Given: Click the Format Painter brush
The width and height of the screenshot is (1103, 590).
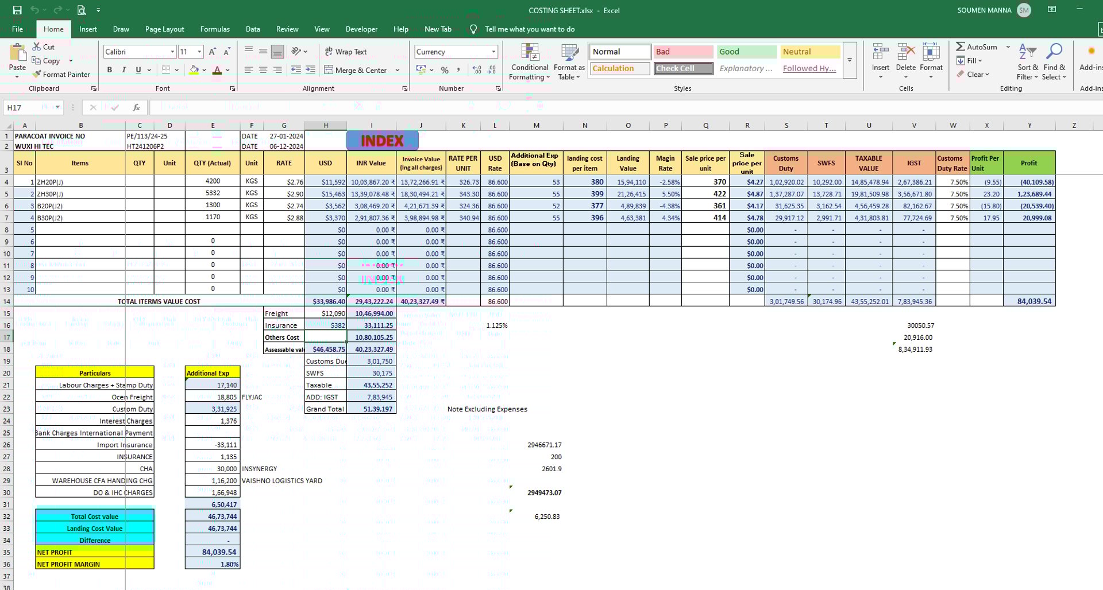Looking at the screenshot, I should coord(37,74).
